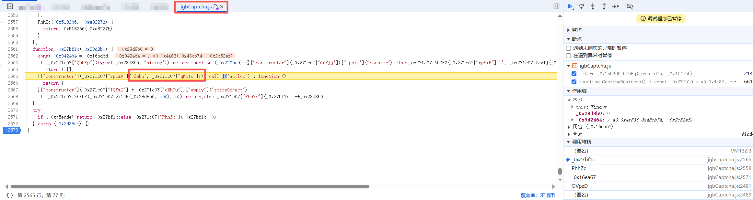Click the horizontal scrollbar under the code
This screenshot has height=200, width=753.
[190, 186]
